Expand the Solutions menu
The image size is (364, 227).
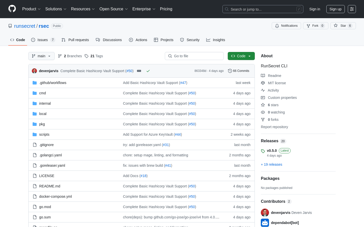(x=56, y=9)
